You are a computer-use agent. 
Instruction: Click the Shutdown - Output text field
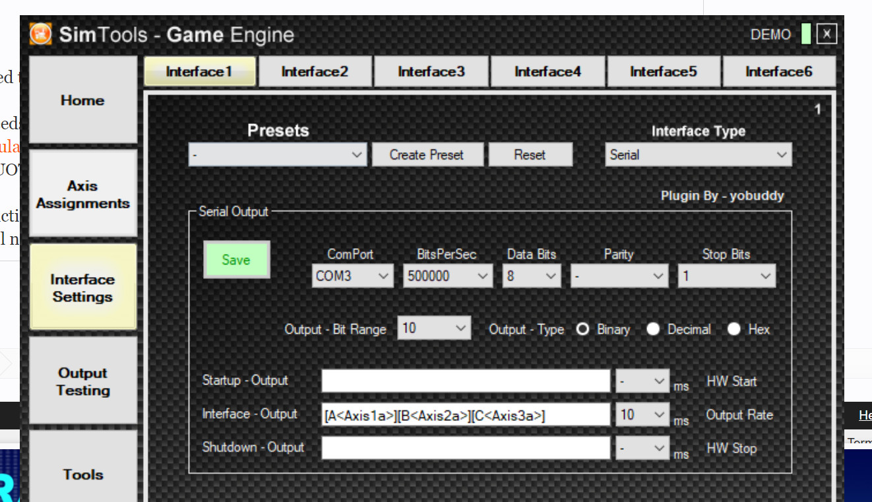tap(466, 448)
